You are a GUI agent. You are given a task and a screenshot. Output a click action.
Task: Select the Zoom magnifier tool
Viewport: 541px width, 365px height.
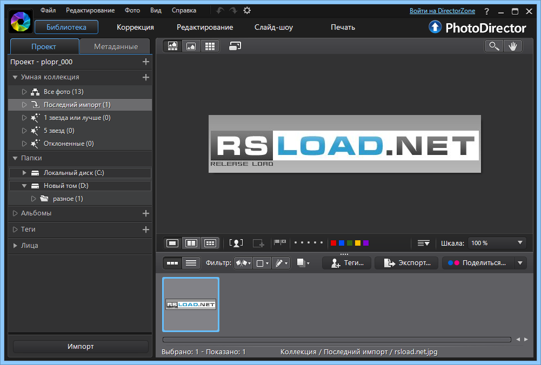click(493, 46)
